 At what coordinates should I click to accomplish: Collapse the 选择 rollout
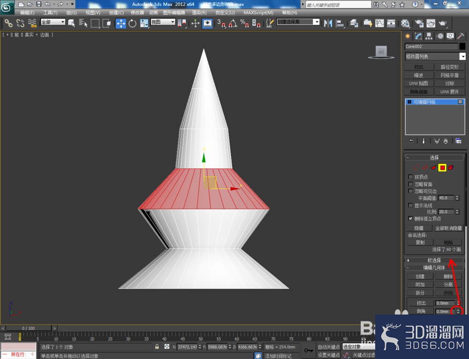[434, 158]
